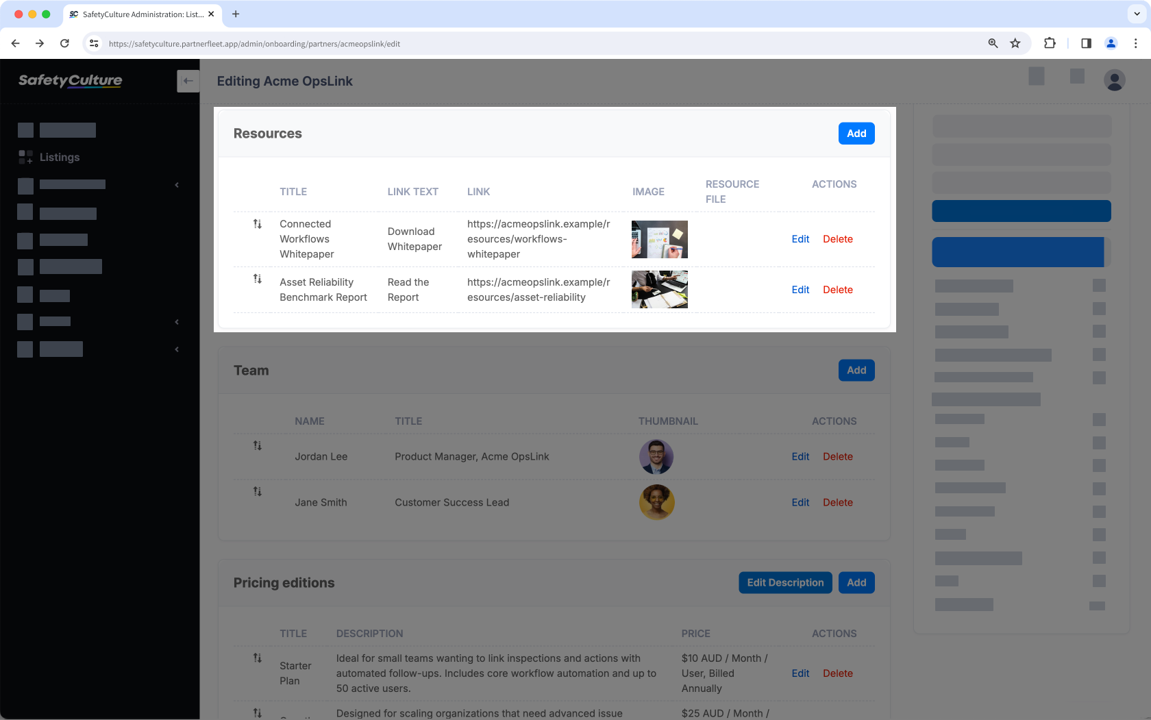Bookmark this page with the star icon
1151x720 pixels.
1015,43
